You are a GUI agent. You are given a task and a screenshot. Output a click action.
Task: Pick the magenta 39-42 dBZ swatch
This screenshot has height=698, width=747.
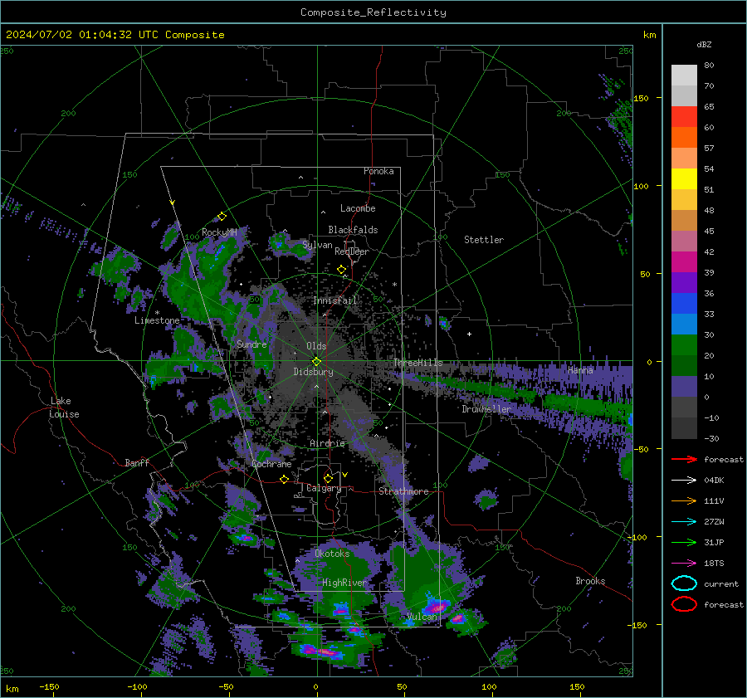[684, 262]
